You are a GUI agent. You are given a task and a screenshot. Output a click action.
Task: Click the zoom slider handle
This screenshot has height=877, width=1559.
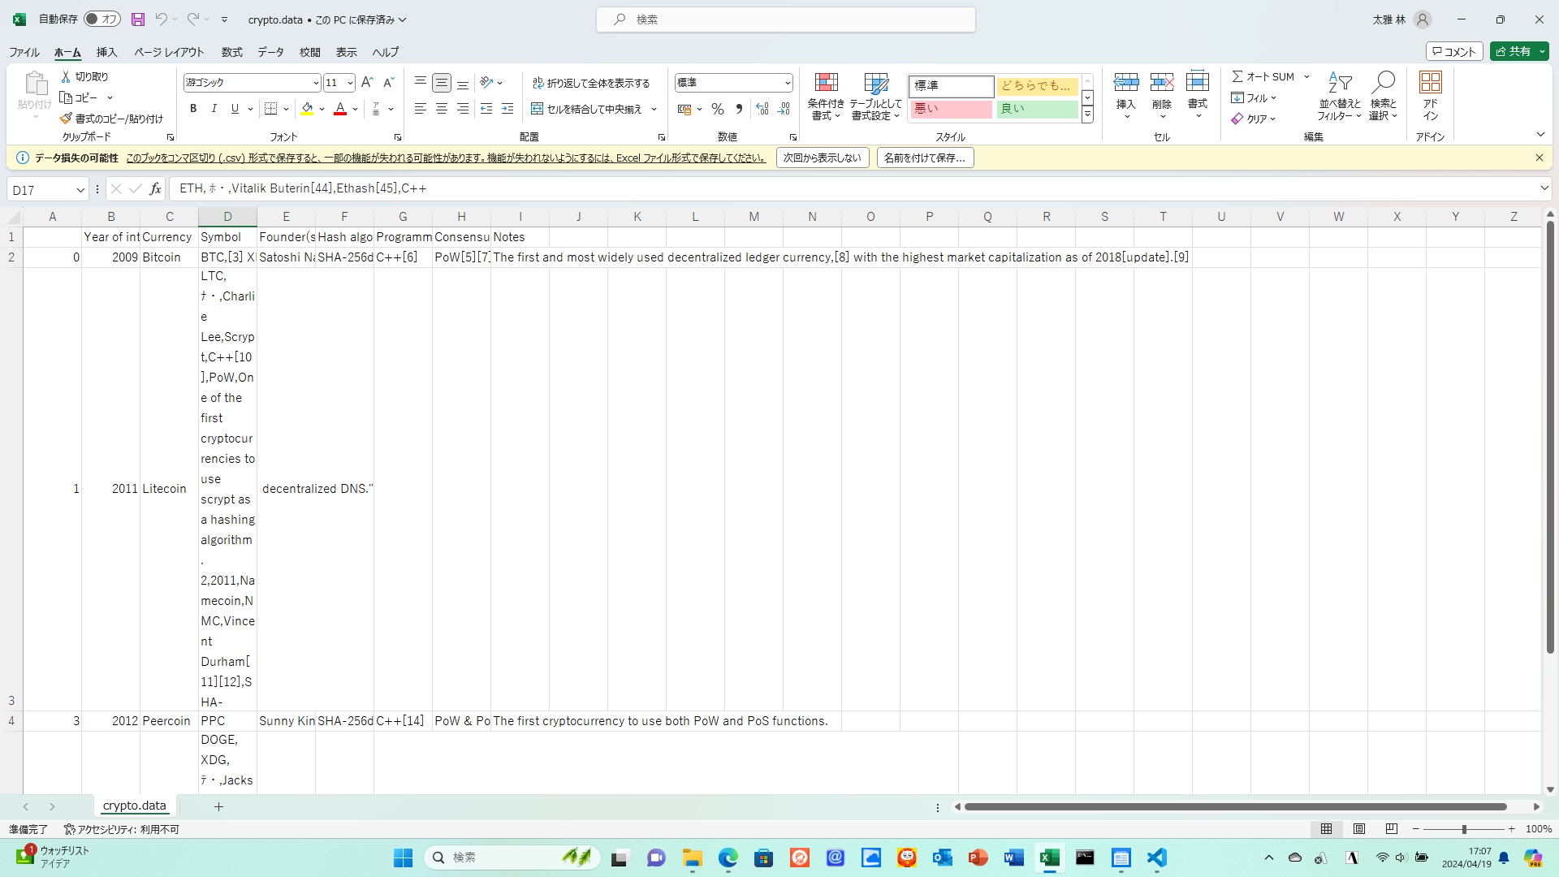pos(1464,829)
